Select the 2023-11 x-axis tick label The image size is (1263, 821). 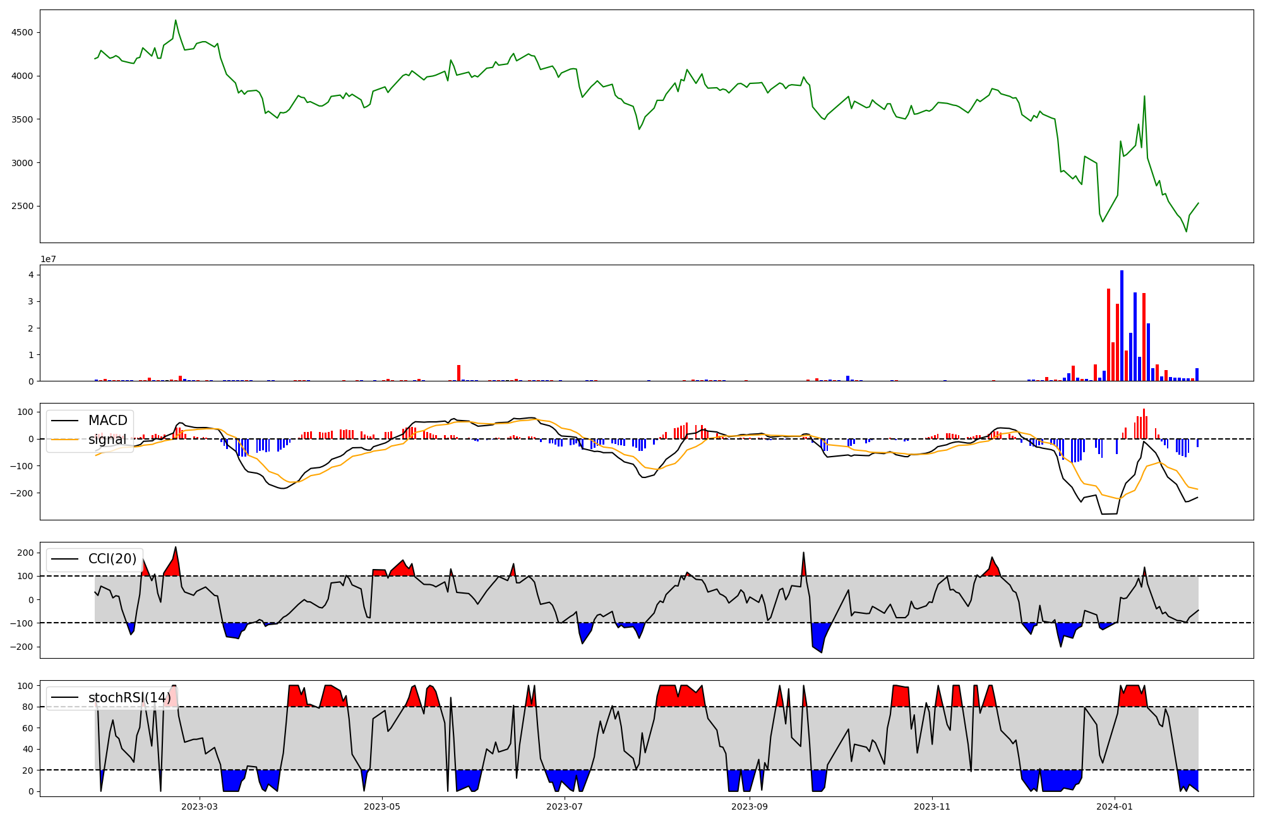[932, 806]
